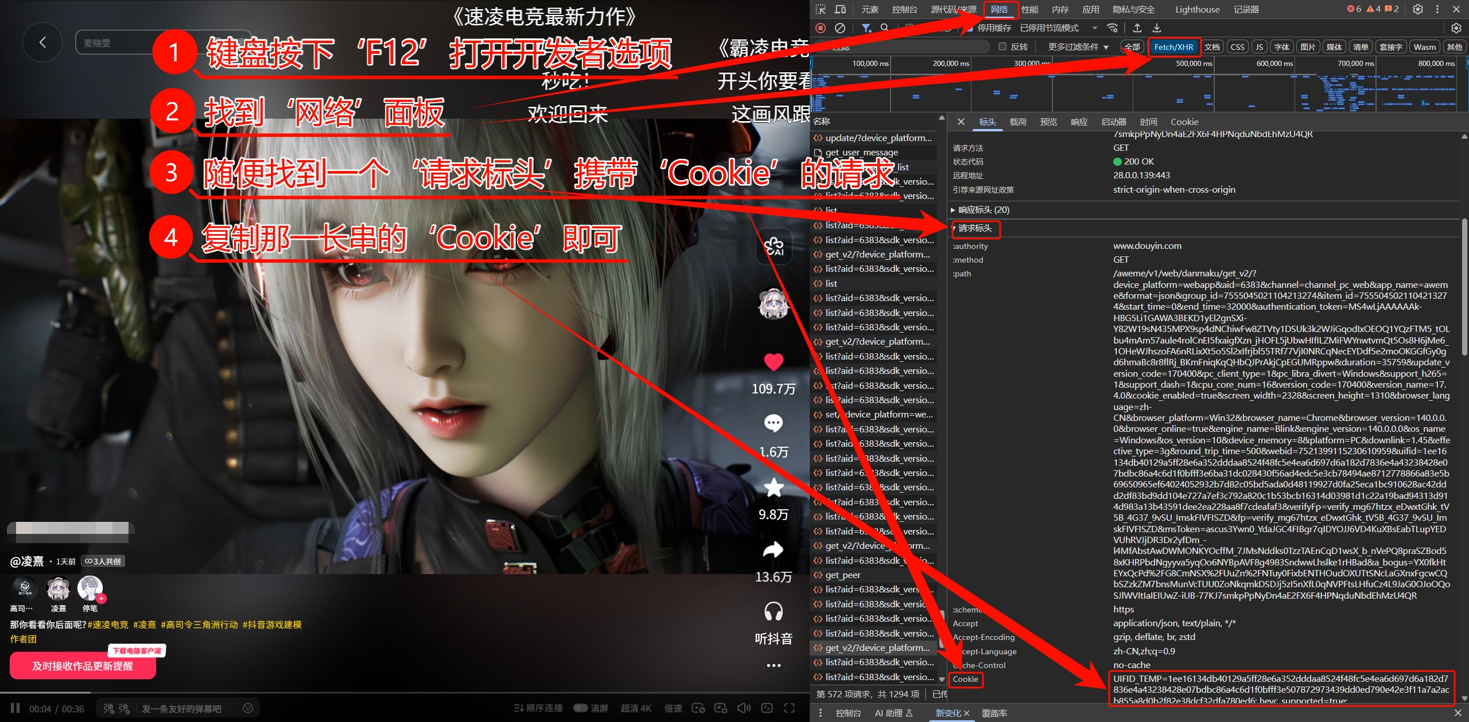1469x722 pixels.
Task: Click the DevTools inspect element selector icon
Action: pyautogui.click(x=821, y=9)
